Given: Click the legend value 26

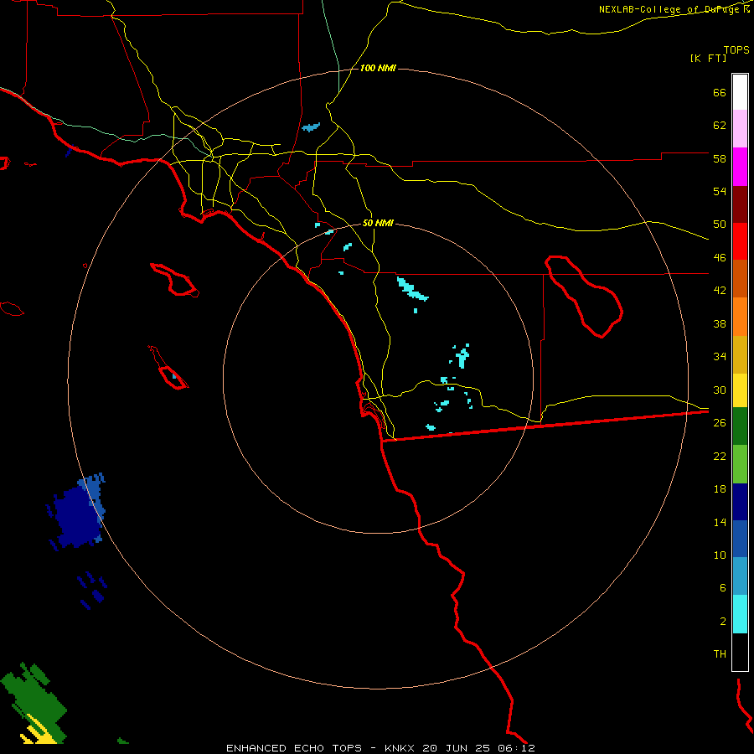Looking at the screenshot, I should [x=720, y=423].
